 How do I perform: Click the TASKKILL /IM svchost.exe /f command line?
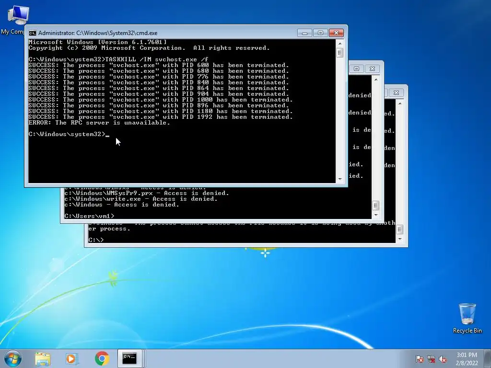click(x=118, y=59)
